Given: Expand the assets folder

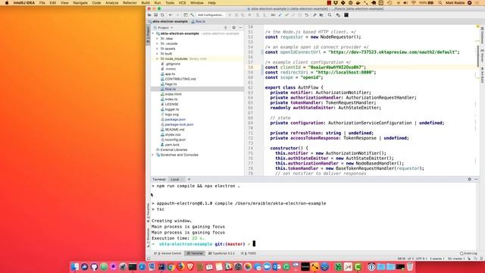Looking at the screenshot, I should tap(158, 49).
